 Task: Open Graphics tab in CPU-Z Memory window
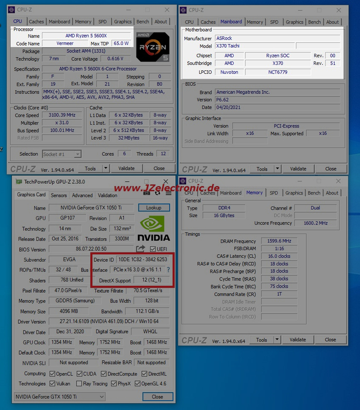(294, 193)
